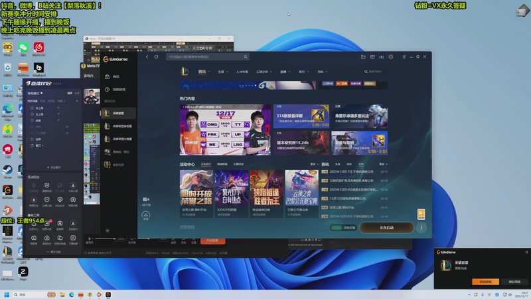Image resolution: width=531 pixels, height=299 pixels.
Task: Switch to 正在进行 activity tab
Action: (206, 164)
